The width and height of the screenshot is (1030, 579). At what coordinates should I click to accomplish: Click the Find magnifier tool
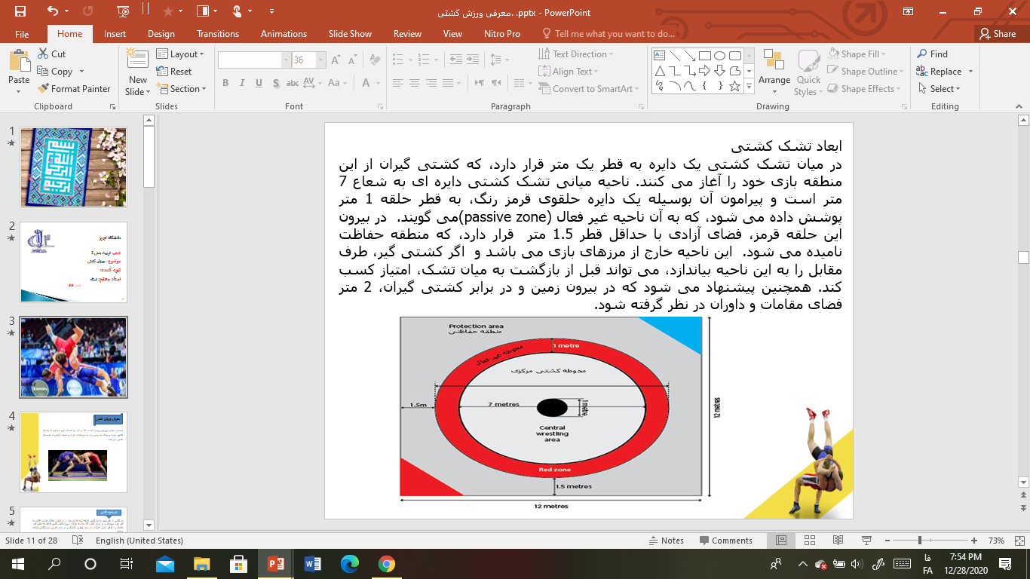(923, 54)
